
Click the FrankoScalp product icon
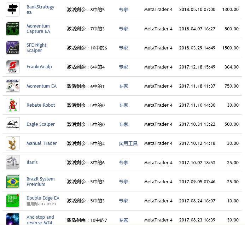pos(13,67)
